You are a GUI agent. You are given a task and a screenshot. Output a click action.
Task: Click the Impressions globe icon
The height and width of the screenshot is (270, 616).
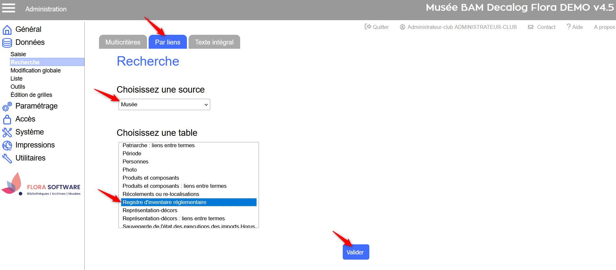point(7,145)
